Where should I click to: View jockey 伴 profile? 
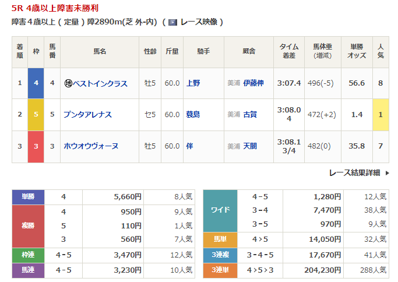(x=189, y=146)
